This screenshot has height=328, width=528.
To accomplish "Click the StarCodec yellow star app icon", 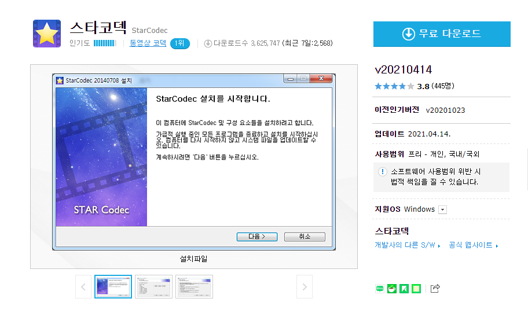I will point(47,34).
